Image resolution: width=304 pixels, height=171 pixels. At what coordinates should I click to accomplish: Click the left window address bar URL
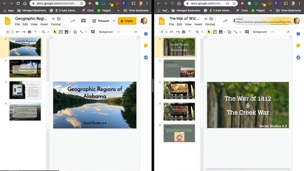pos(56,3)
